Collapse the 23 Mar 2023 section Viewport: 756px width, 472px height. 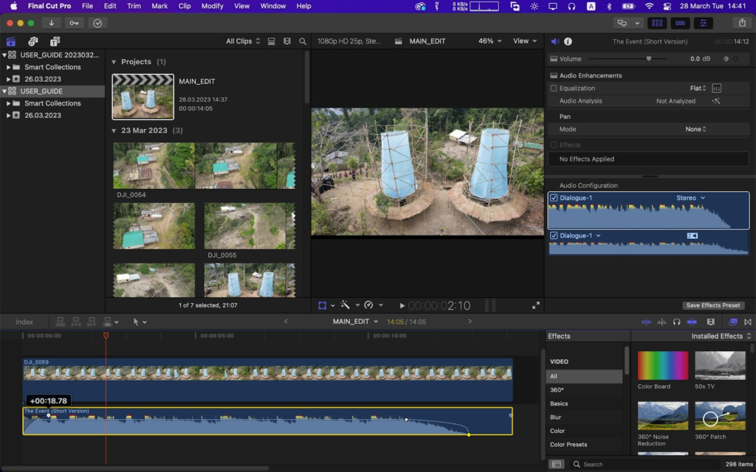pyautogui.click(x=114, y=131)
